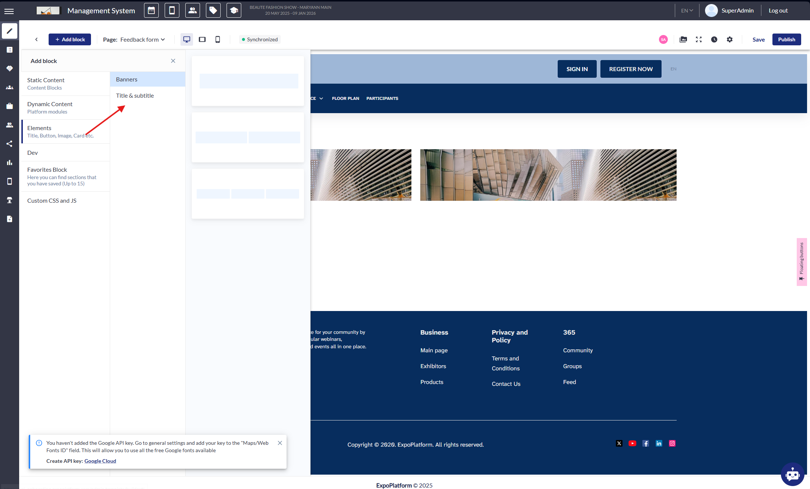
Task: Dismiss the Google API key notification
Action: tap(280, 443)
